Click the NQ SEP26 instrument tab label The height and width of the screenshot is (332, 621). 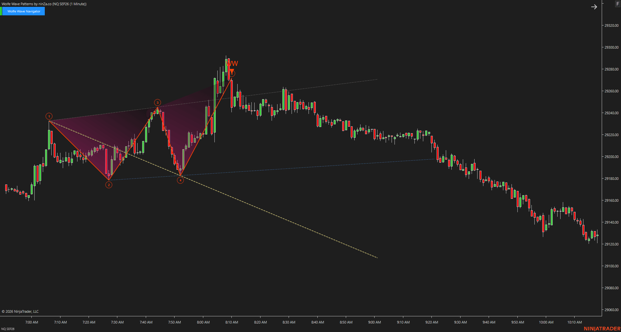point(8,329)
